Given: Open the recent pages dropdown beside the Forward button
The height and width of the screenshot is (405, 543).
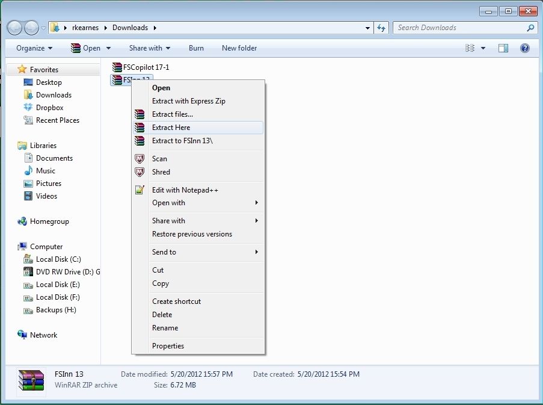Looking at the screenshot, I should point(43,28).
